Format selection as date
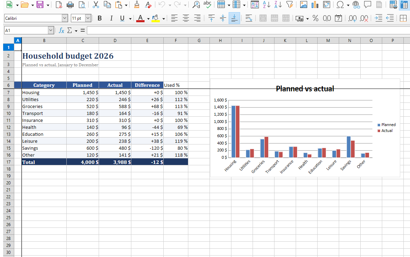 pos(338,18)
